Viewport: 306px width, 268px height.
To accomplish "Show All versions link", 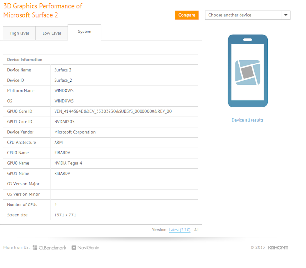I will pos(197,230).
